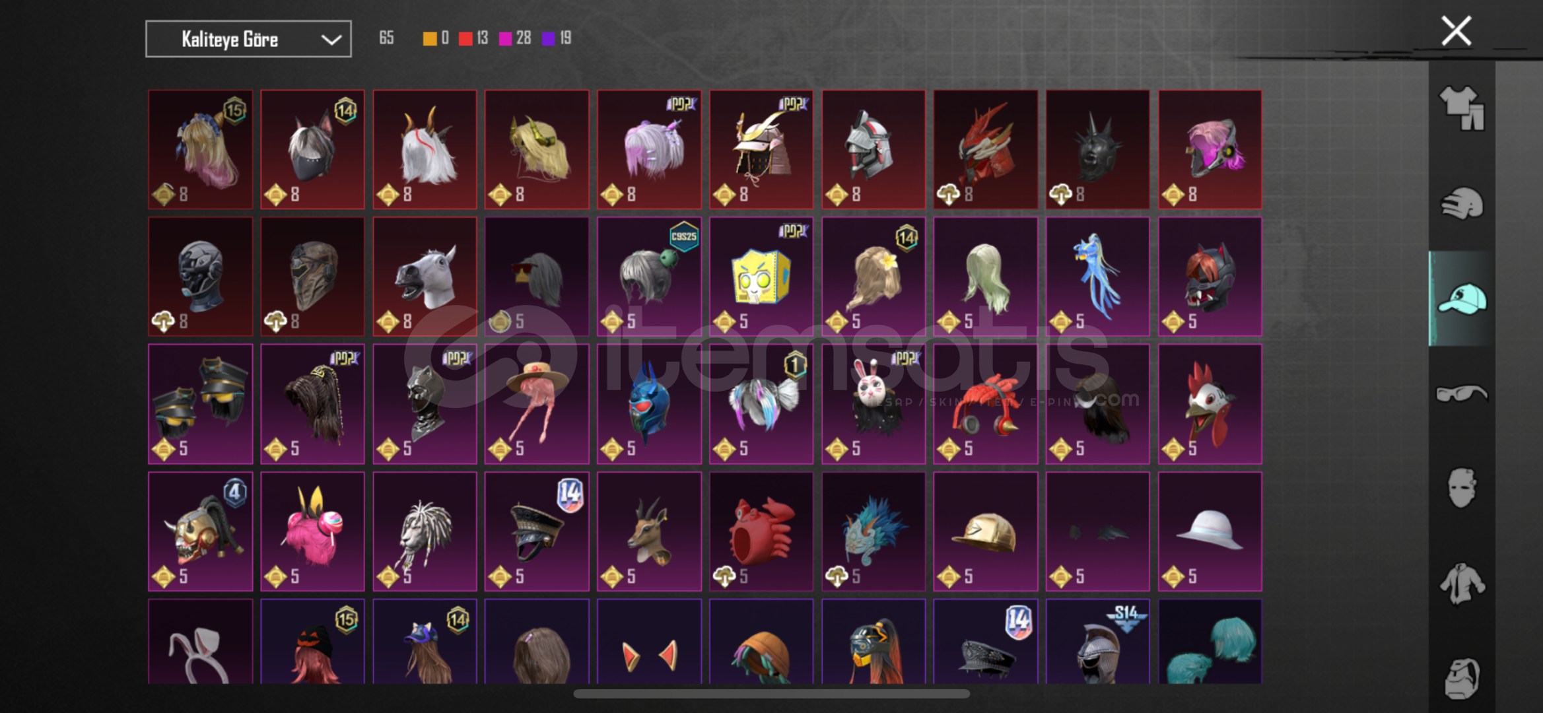1543x713 pixels.
Task: Pick the rooster head mask item
Action: tap(1210, 404)
